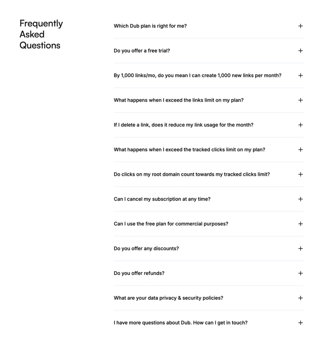Expand "What happens when I exceed the links limit"

click(x=209, y=100)
